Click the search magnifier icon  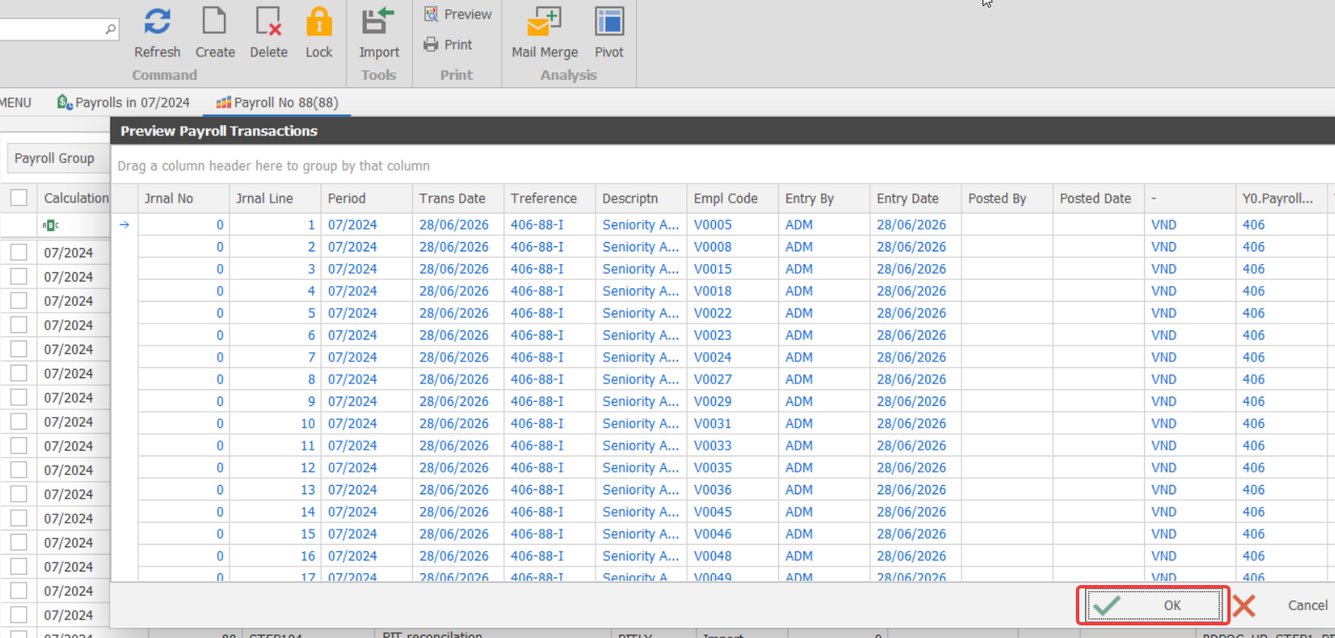point(110,29)
